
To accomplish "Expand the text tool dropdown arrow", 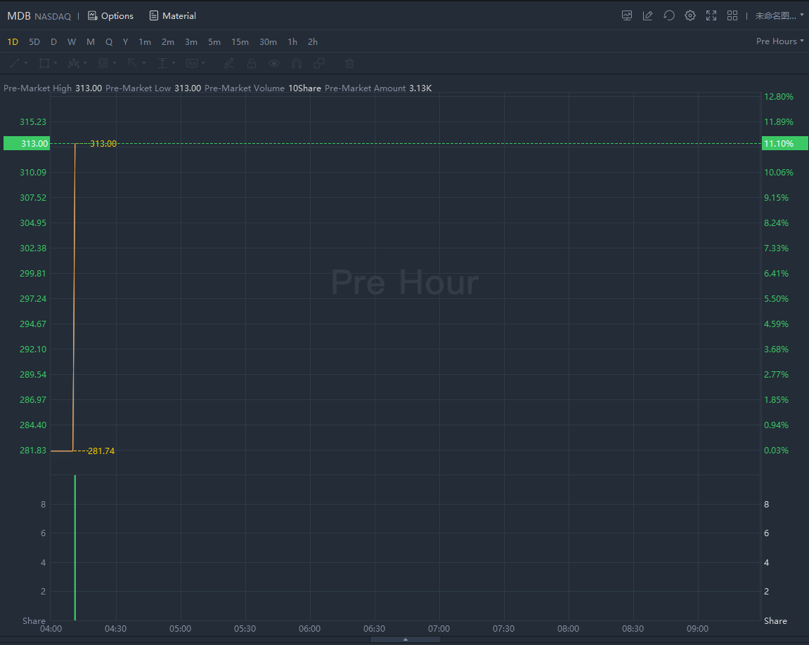I will pos(203,63).
